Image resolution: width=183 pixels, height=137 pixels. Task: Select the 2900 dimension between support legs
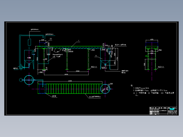(78, 71)
